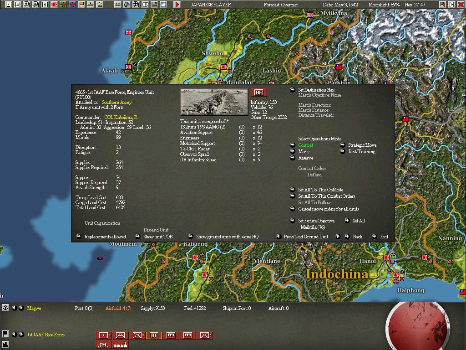Click Set Destination Hex
Image resolution: width=466 pixels, height=350 pixels.
(316, 90)
